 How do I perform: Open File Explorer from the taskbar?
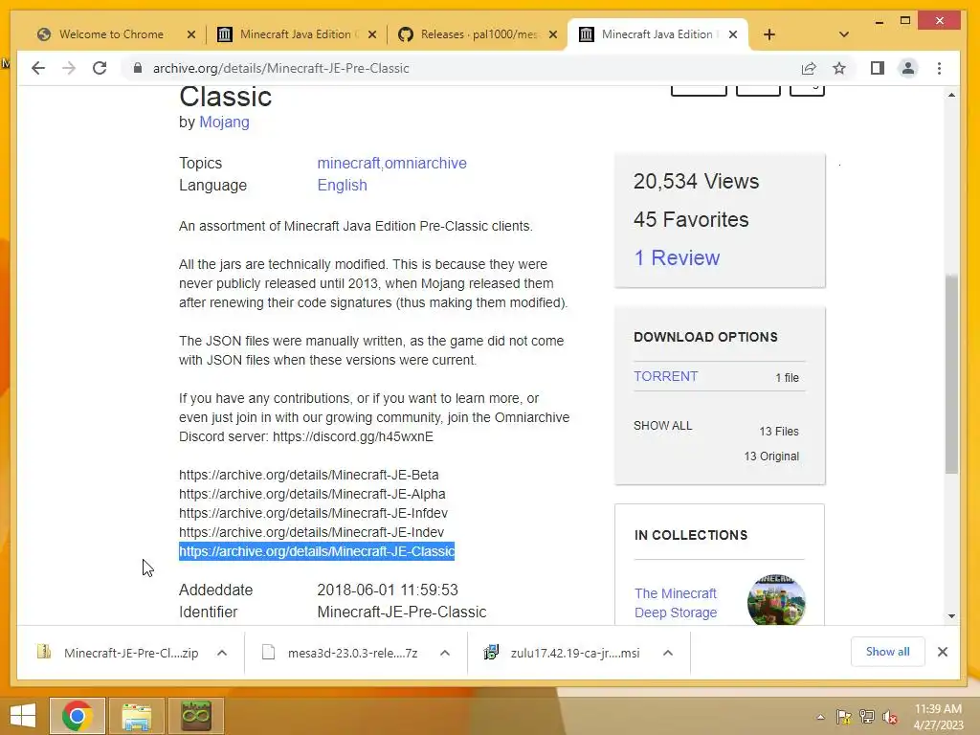click(x=137, y=716)
